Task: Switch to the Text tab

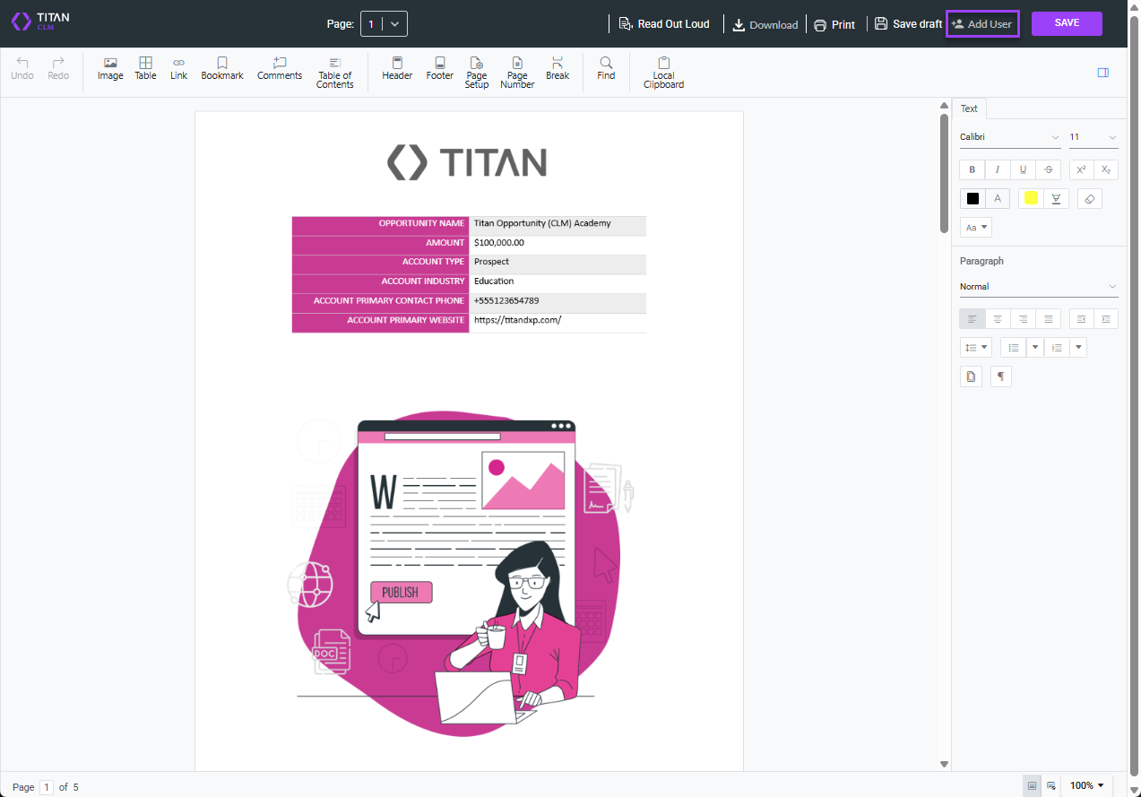Action: pos(969,108)
